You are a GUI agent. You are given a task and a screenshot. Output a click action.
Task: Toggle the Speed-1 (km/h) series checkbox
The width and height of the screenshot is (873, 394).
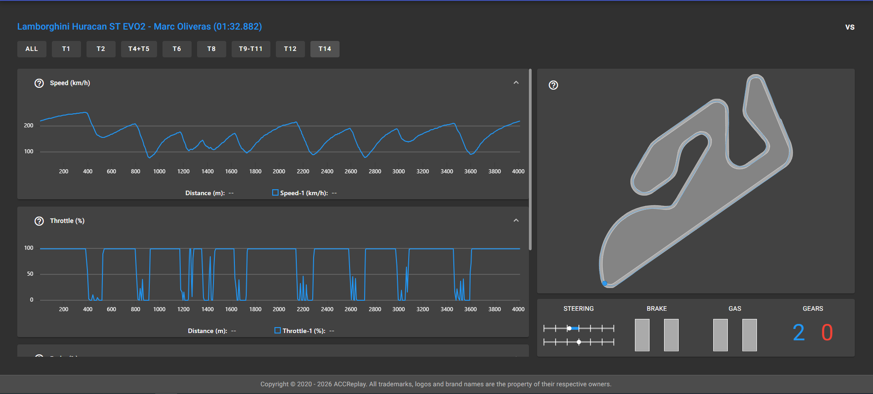275,192
